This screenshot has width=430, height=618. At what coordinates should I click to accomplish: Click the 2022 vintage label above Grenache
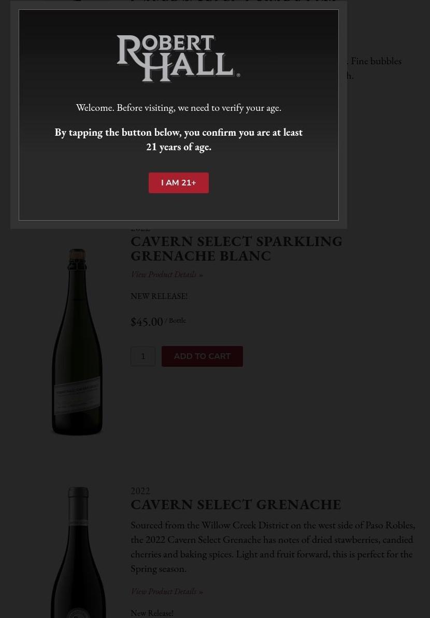point(140,491)
